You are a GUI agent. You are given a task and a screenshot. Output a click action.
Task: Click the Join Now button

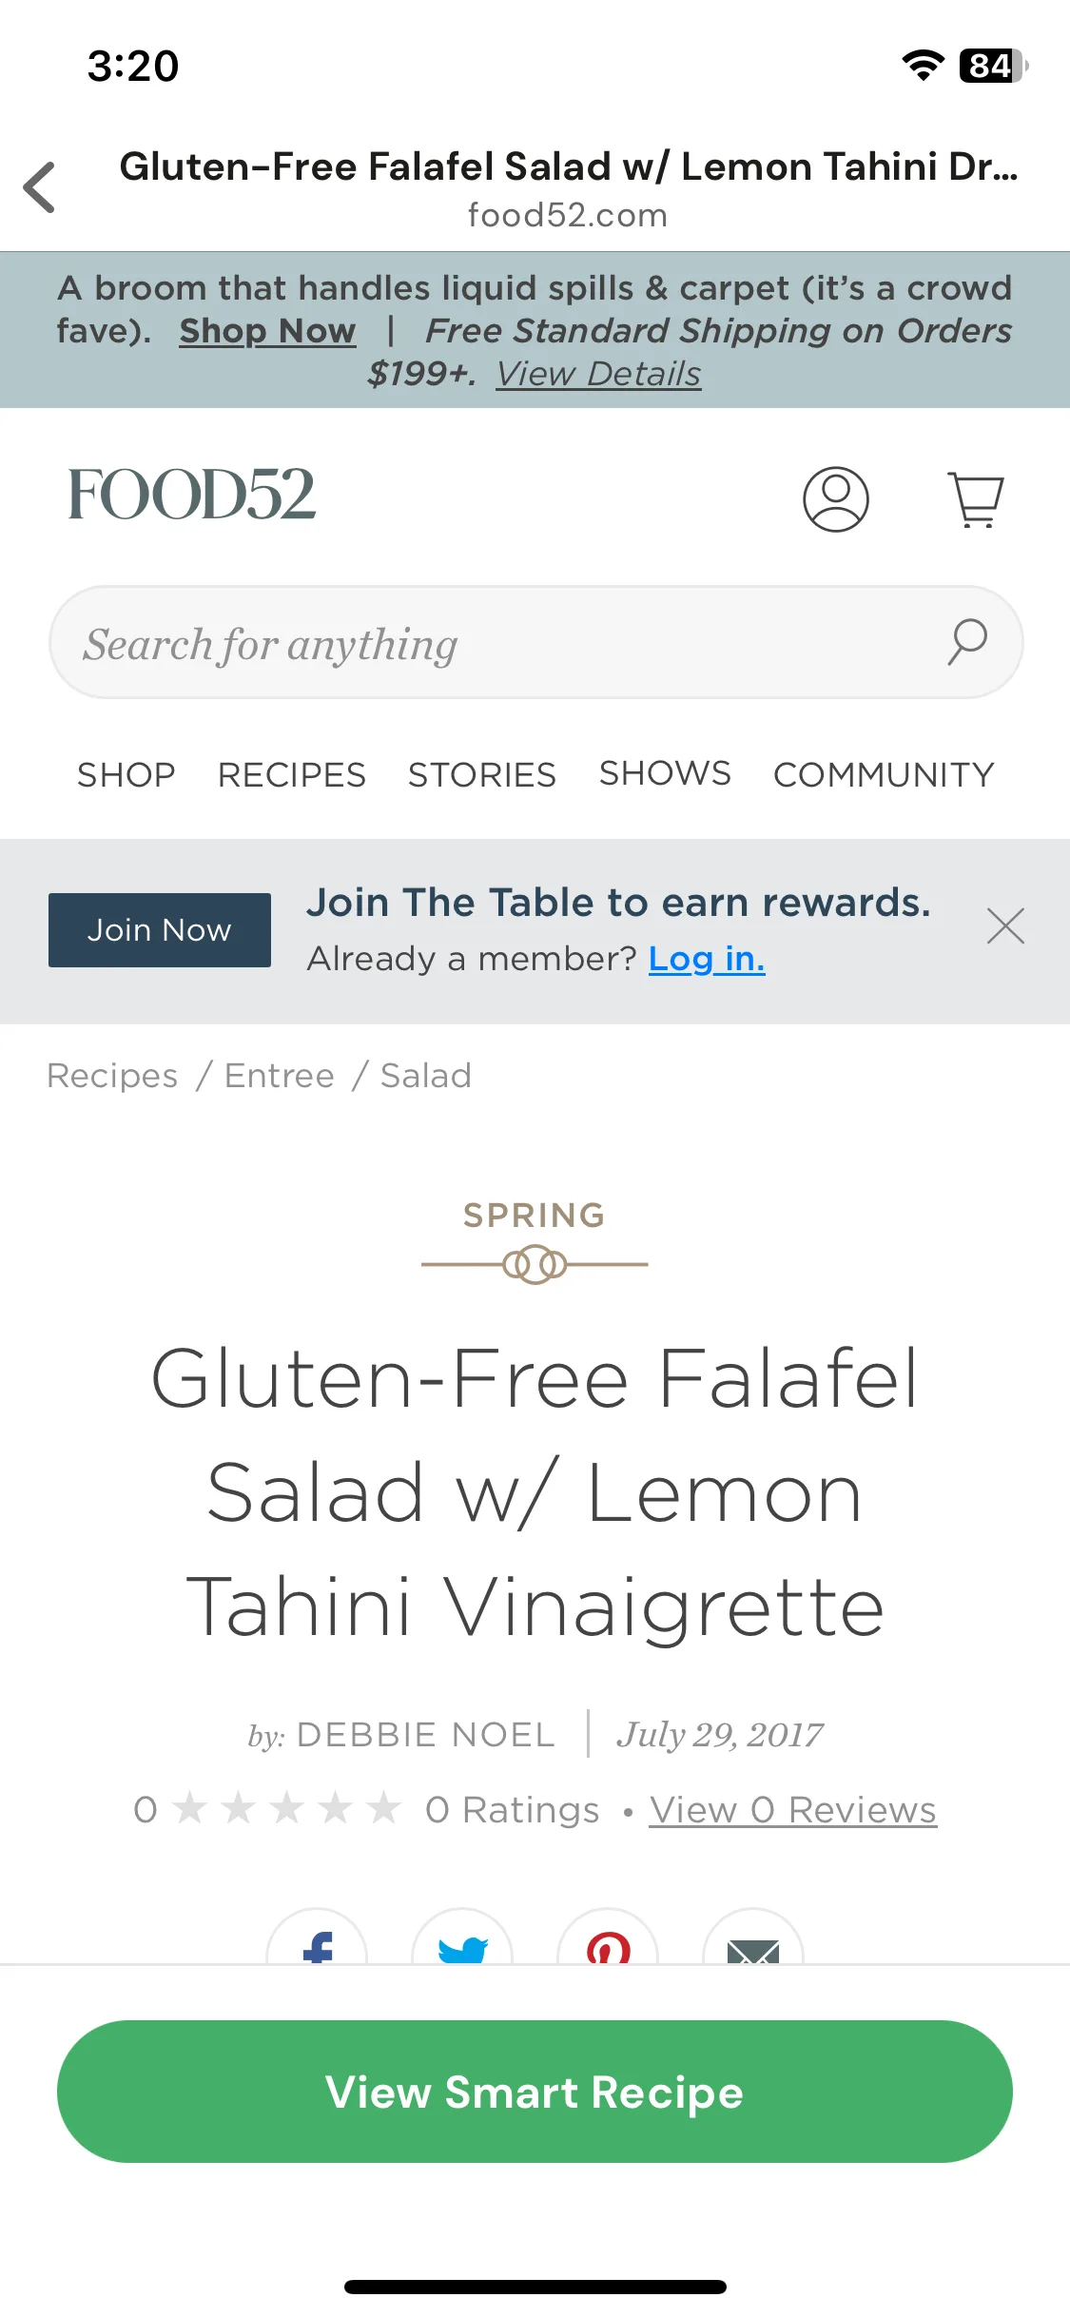160,930
